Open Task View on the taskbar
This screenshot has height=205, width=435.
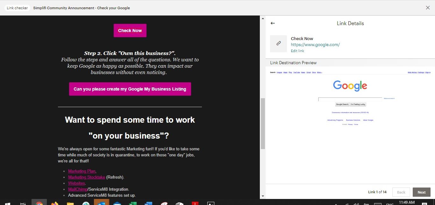pos(23,203)
